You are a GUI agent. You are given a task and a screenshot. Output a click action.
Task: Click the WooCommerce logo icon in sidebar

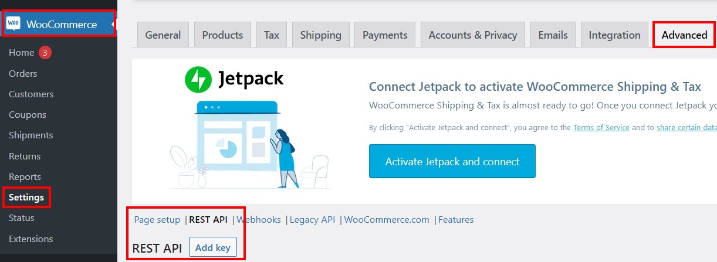13,24
